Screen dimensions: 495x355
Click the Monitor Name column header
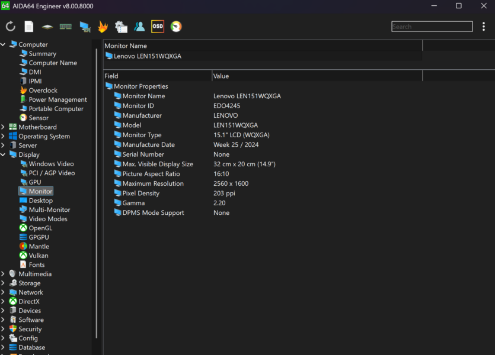pos(263,46)
